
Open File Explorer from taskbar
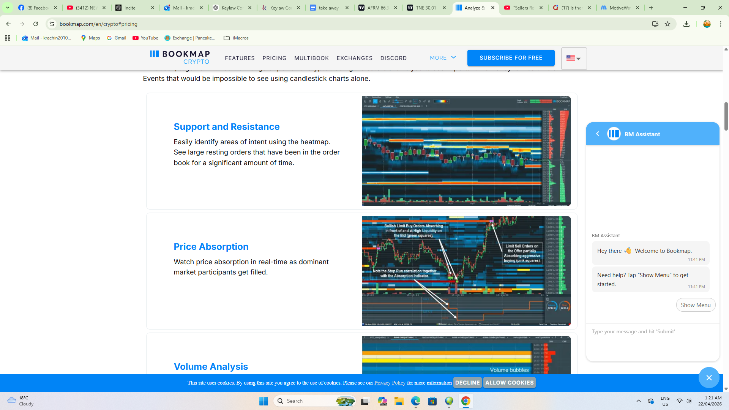click(x=399, y=401)
